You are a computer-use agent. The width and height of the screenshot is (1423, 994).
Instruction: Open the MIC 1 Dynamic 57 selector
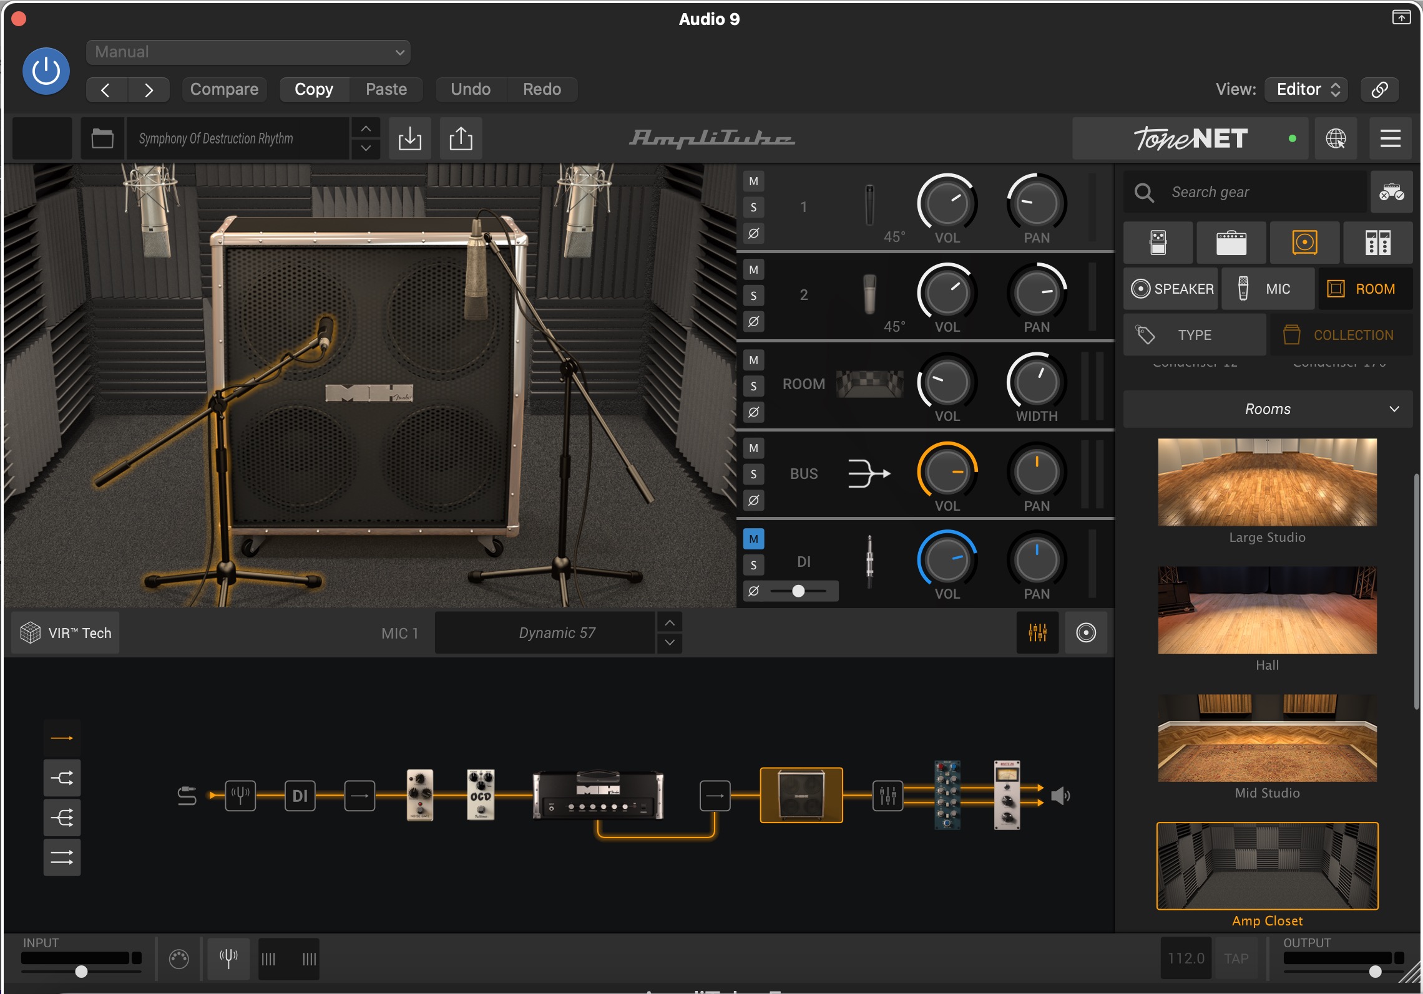click(x=544, y=633)
